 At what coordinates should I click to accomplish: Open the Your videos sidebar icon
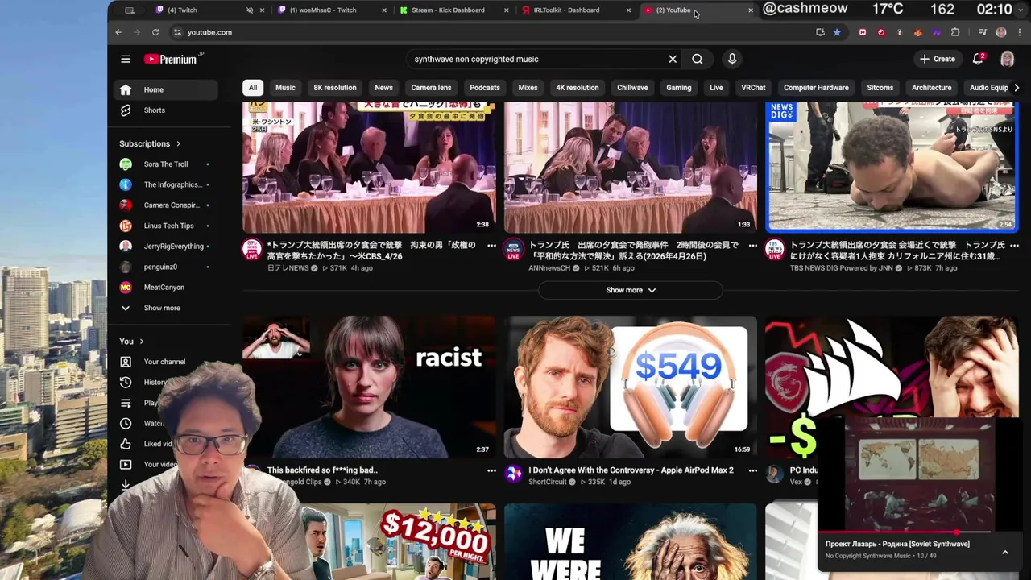click(126, 464)
